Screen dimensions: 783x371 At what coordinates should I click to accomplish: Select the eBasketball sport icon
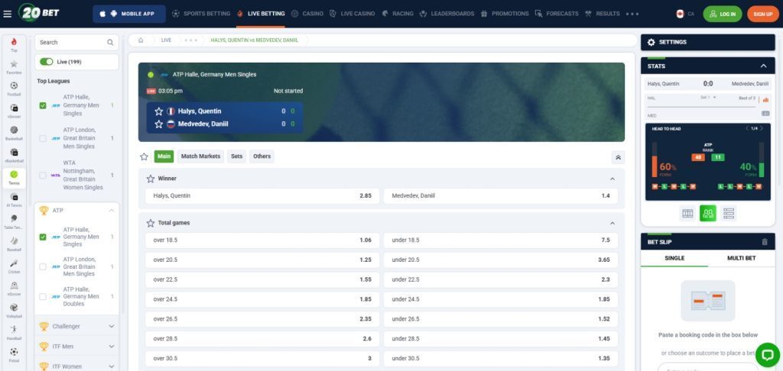click(14, 152)
